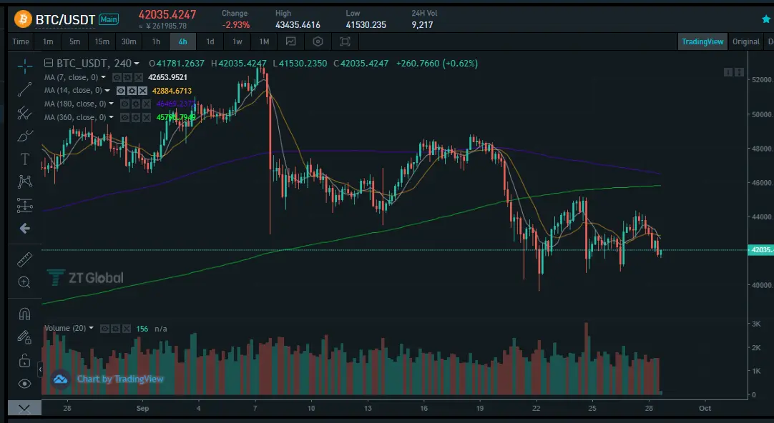Click the back arrow in drawing toolbar

[25, 228]
